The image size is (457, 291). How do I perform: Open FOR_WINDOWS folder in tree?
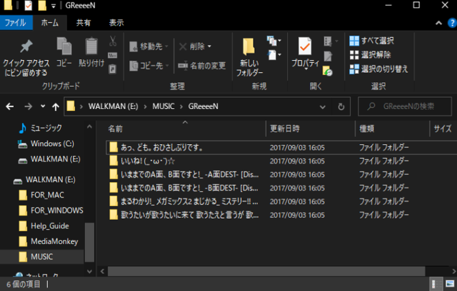click(x=51, y=210)
